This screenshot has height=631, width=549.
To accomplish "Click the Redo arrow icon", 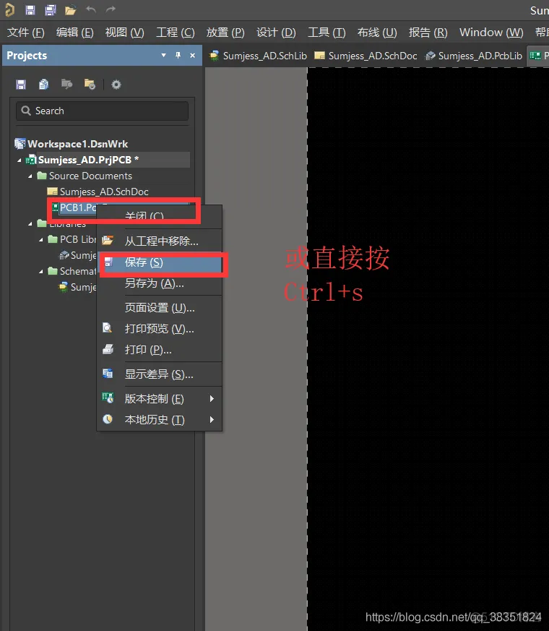I will tap(111, 9).
